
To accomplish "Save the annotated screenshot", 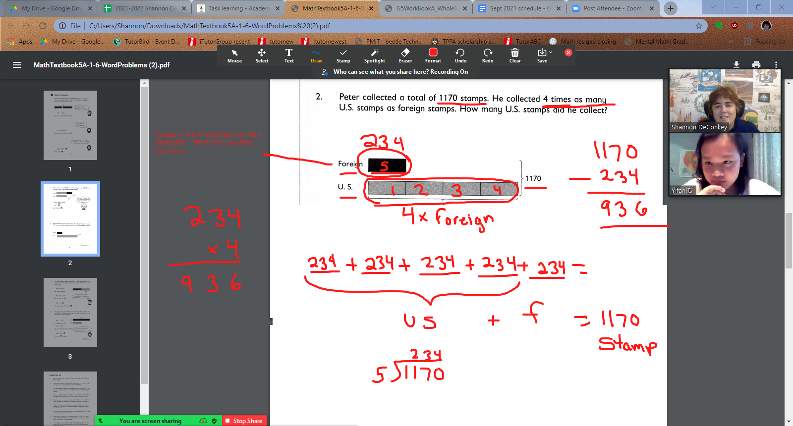I will [542, 55].
